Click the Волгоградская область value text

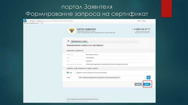pyautogui.click(x=92, y=54)
